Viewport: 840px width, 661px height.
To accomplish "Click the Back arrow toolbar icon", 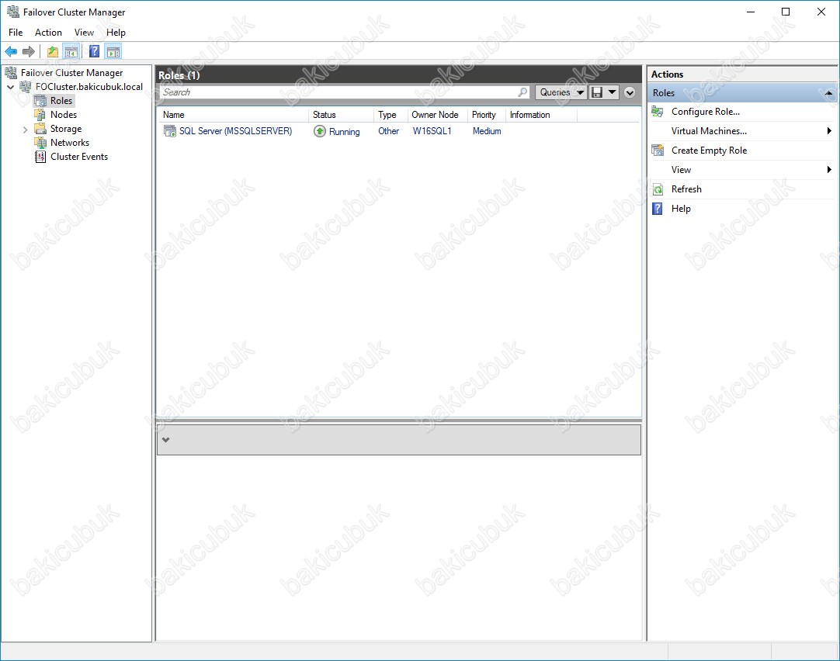I will (x=11, y=51).
